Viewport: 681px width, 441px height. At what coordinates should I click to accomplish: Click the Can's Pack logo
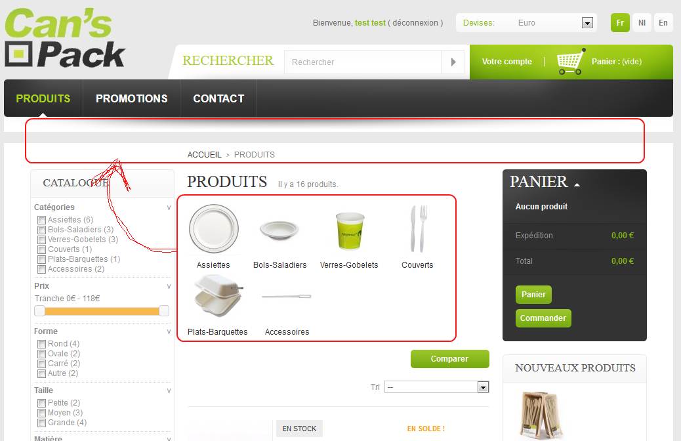click(65, 38)
